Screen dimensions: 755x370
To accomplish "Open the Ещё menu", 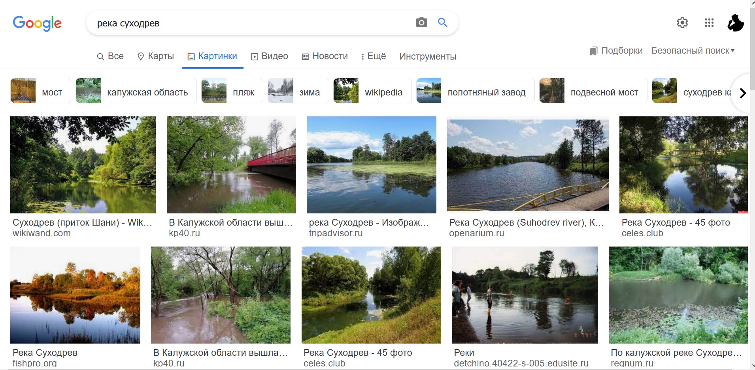I will coord(374,56).
